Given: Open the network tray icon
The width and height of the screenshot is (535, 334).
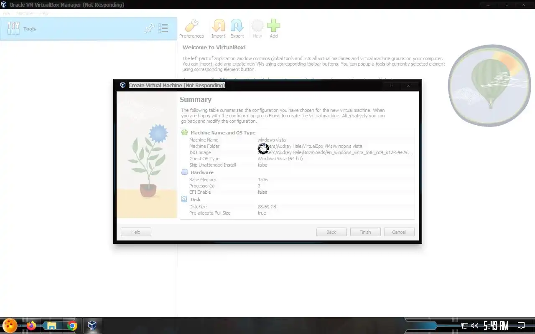Looking at the screenshot, I should (464, 326).
